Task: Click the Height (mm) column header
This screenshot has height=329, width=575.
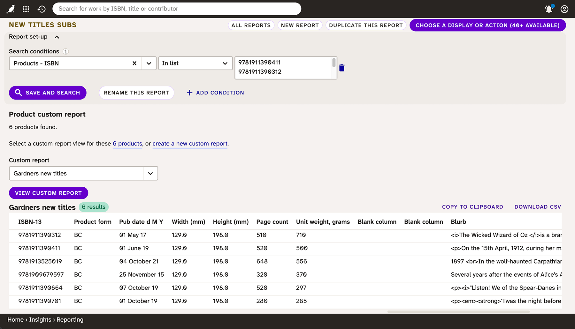Action: click(x=231, y=222)
